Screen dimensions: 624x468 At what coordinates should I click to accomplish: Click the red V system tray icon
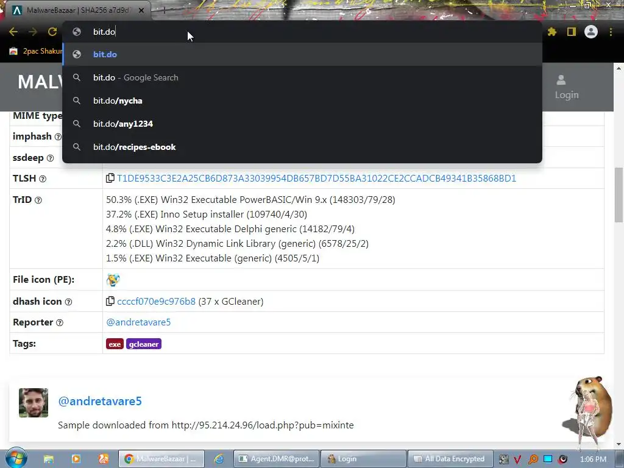click(x=517, y=459)
